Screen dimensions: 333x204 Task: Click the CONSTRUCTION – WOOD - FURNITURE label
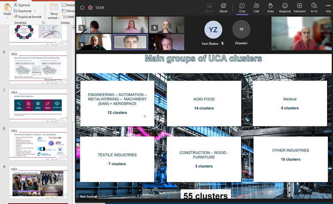(x=204, y=155)
